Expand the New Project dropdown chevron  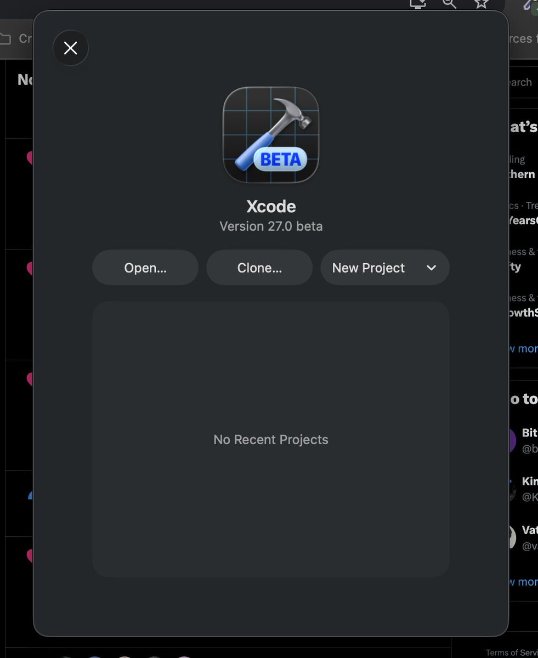(432, 268)
